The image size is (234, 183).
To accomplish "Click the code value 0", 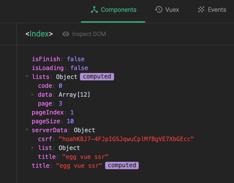I will 60,86.
